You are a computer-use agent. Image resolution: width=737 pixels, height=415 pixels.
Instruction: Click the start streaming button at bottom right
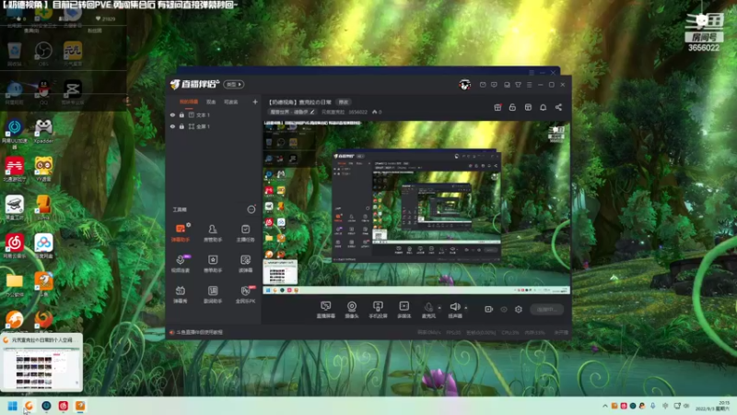[x=546, y=309]
